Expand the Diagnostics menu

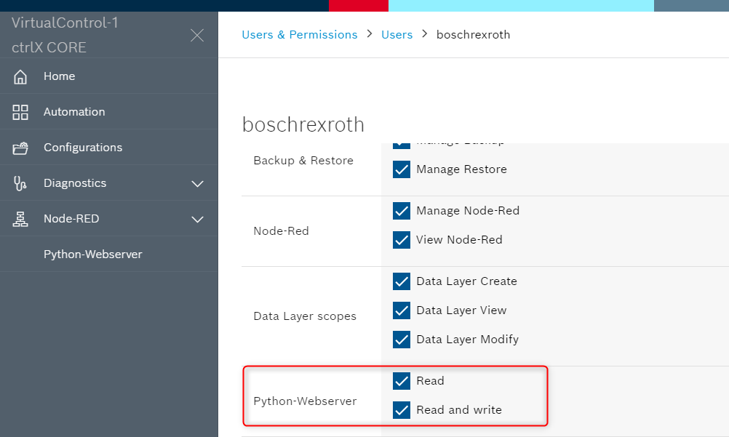(197, 183)
